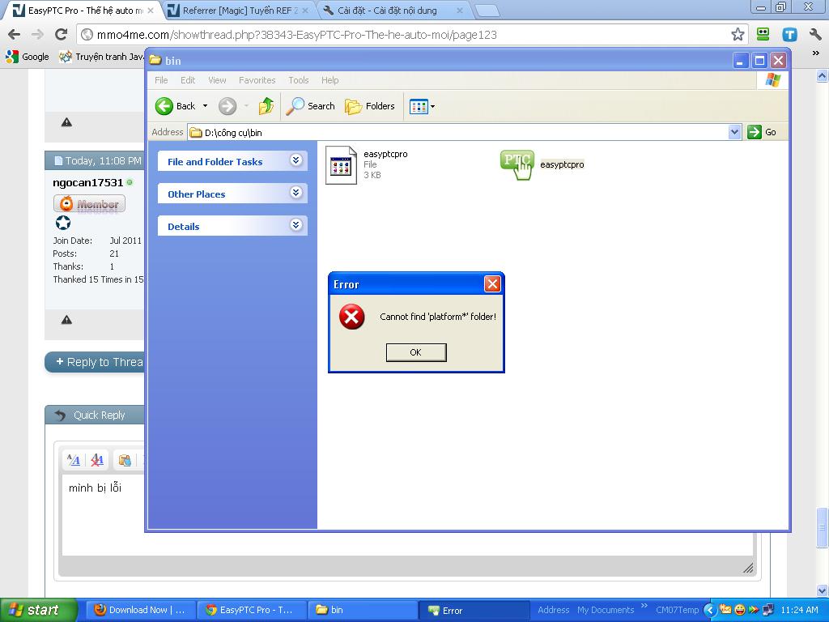Click the Back arrow in the bin window
This screenshot has width=829, height=622.
click(176, 106)
